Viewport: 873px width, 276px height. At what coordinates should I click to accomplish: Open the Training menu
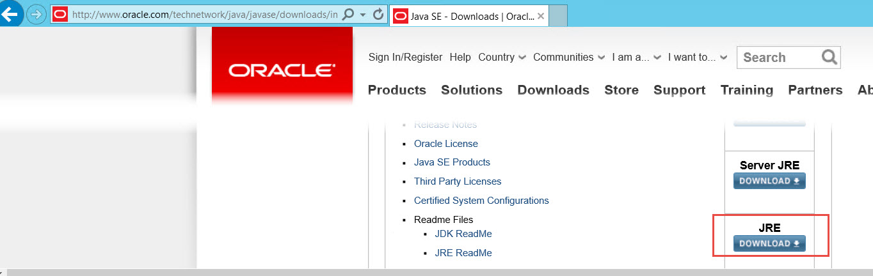(747, 90)
